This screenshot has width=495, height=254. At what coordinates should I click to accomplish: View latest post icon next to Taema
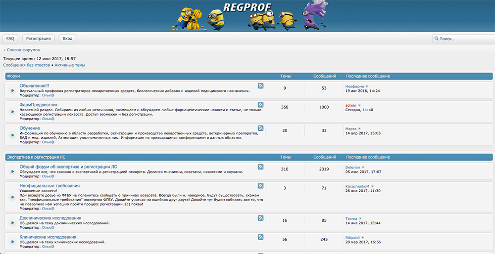(x=360, y=218)
